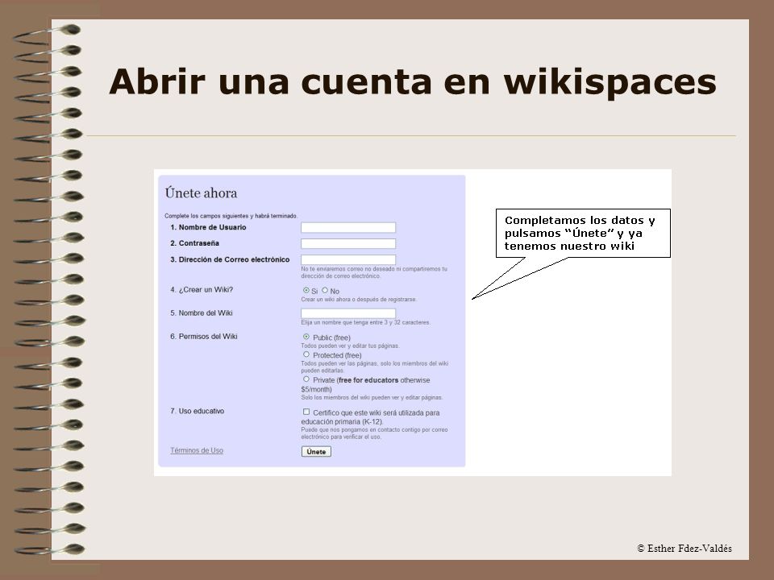Click the slide title Abrir una cuenta en wikispaces
The width and height of the screenshot is (774, 580).
tap(413, 81)
